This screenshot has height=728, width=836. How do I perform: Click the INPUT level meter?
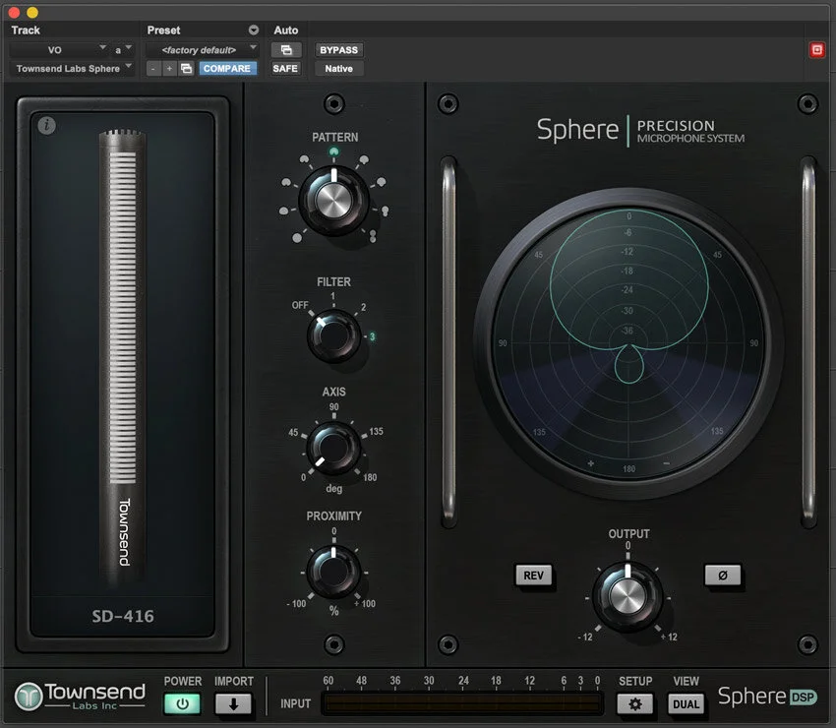click(x=462, y=704)
